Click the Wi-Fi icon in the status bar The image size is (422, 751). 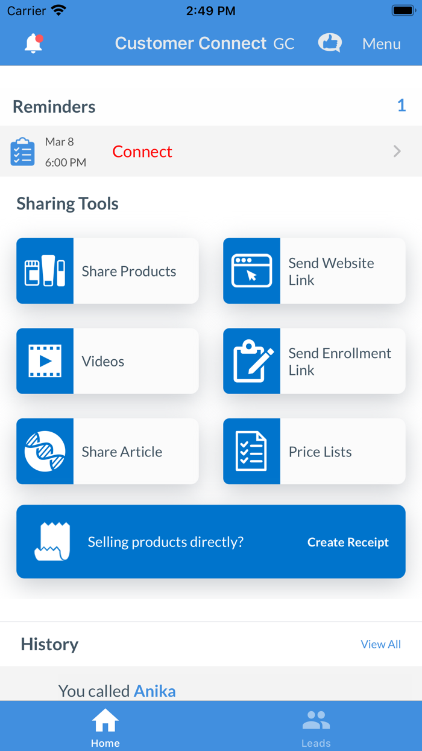[x=57, y=10]
